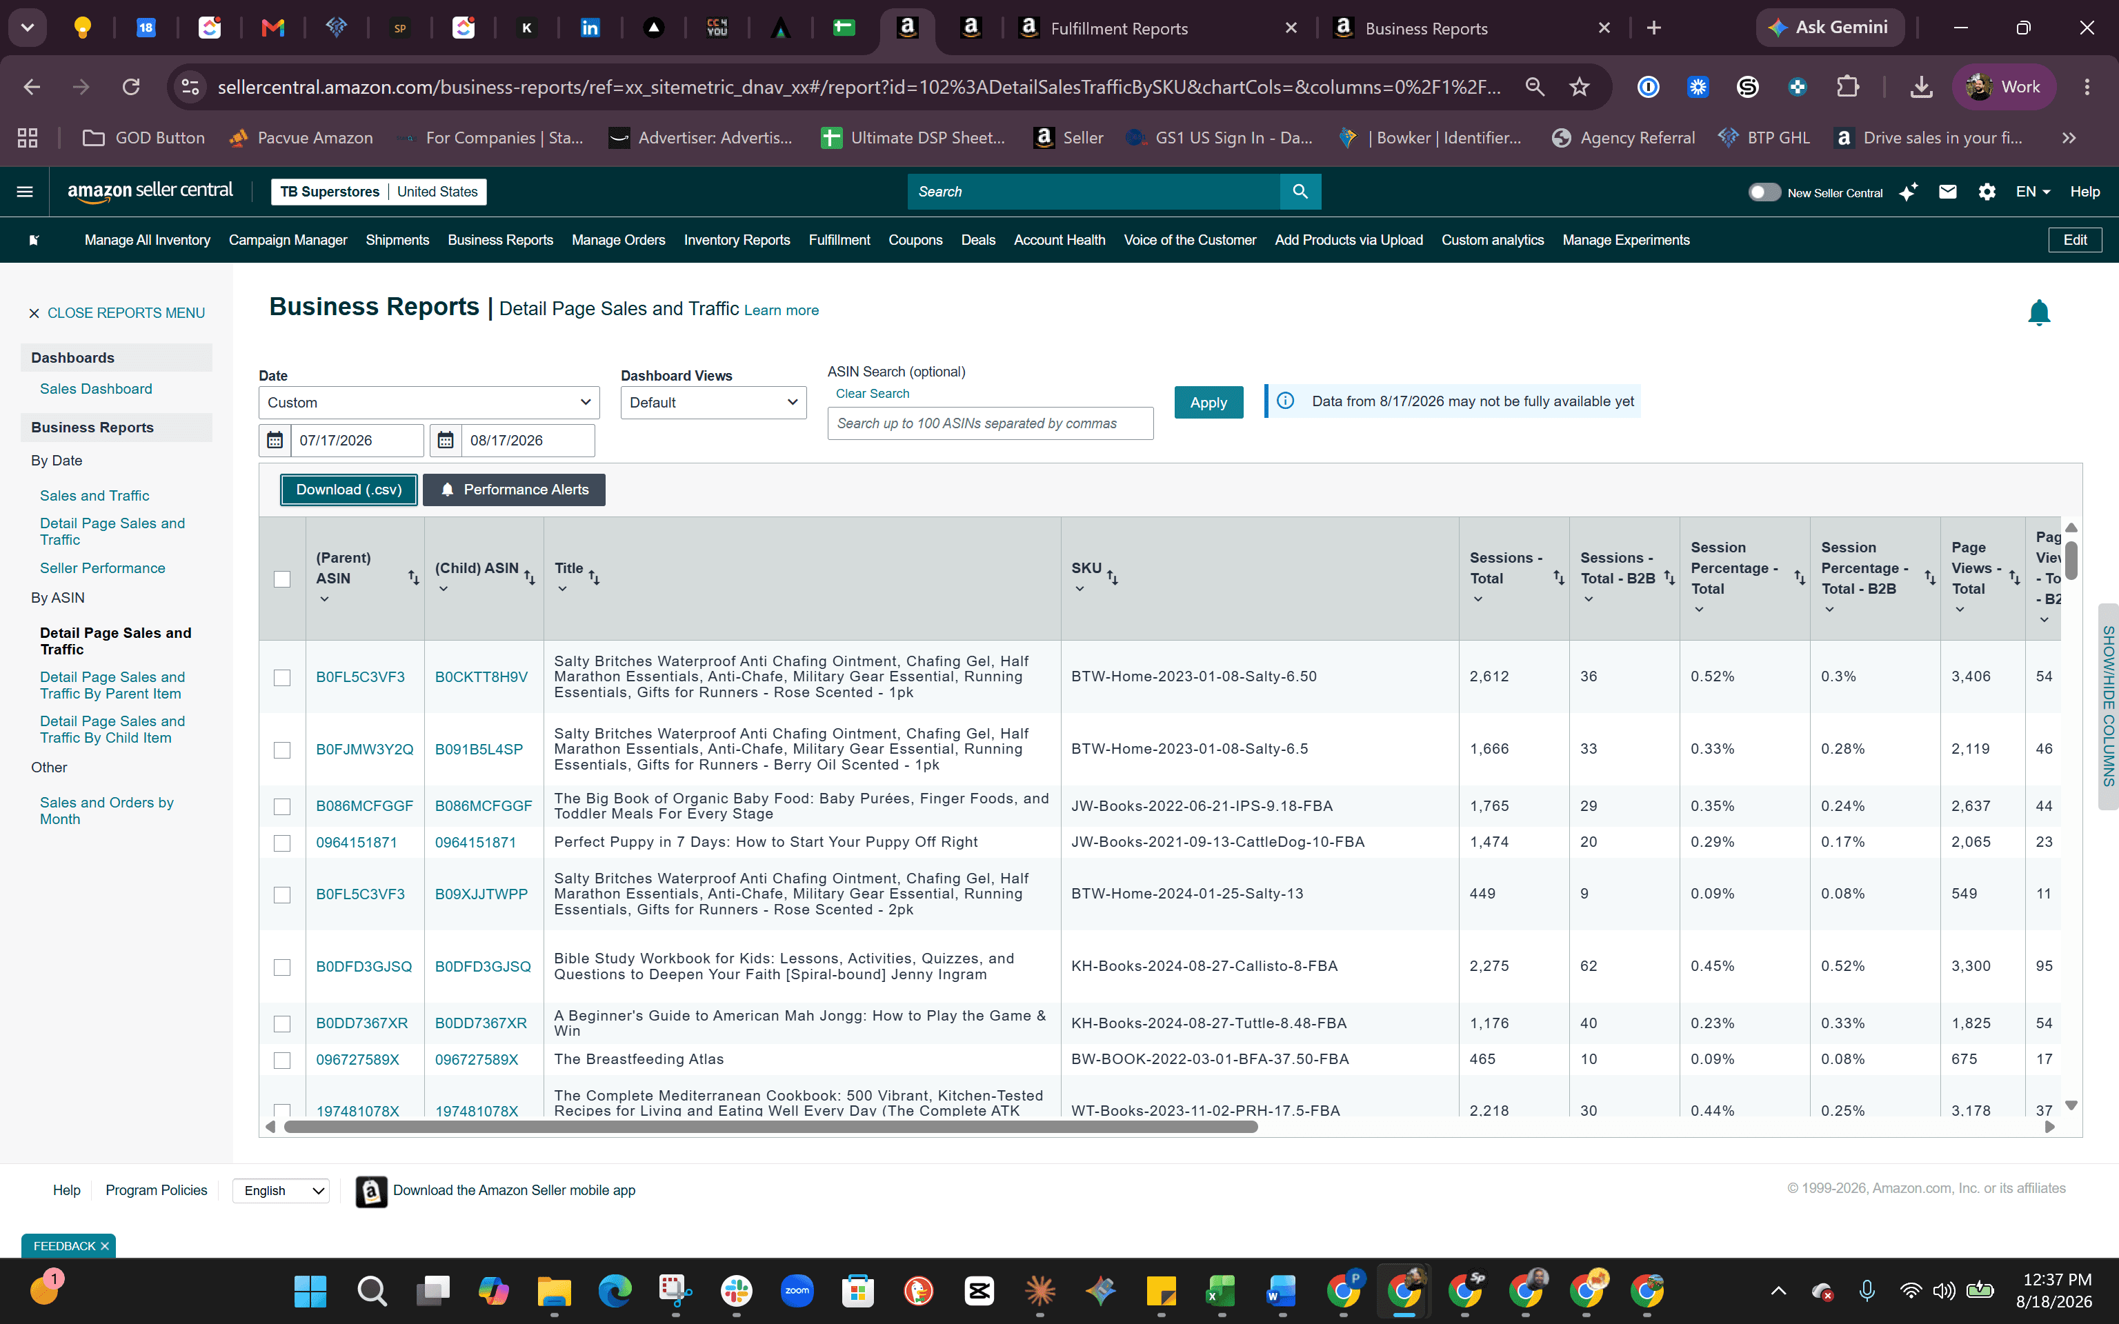
Task: Check the row checkbox for child ASIN B0CKTT8H9V
Action: point(282,678)
